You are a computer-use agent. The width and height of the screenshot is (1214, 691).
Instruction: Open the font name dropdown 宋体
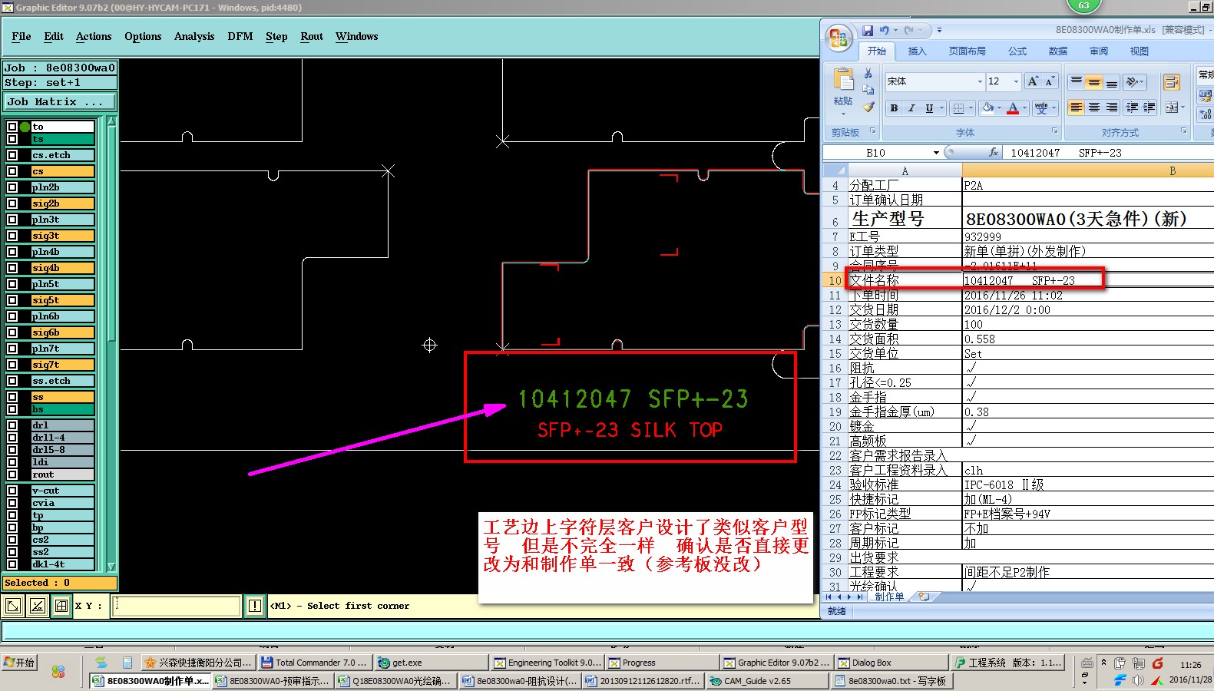coord(980,81)
